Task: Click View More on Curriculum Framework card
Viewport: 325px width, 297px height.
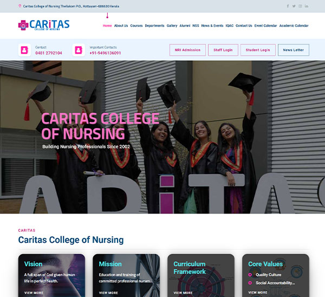Action: click(x=183, y=293)
